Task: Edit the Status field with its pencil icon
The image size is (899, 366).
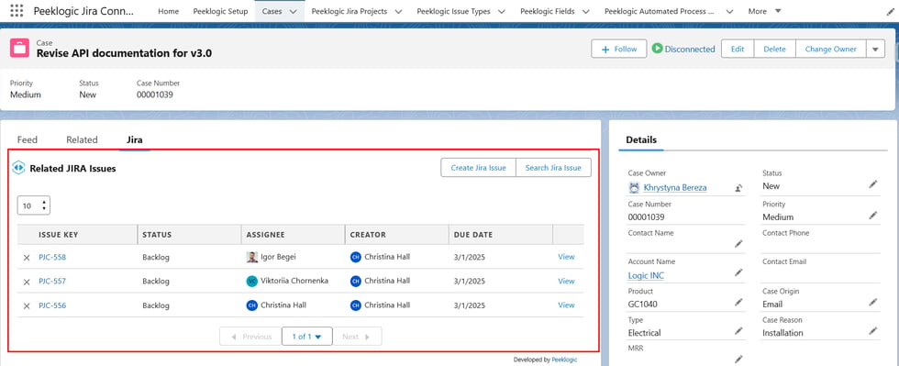Action: [x=872, y=184]
